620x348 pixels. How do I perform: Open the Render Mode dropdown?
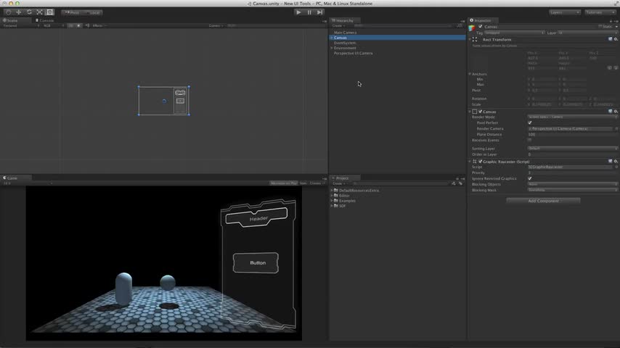click(571, 117)
